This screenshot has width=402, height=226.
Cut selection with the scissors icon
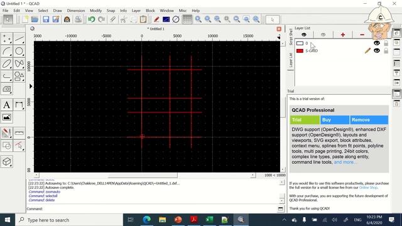click(124, 19)
